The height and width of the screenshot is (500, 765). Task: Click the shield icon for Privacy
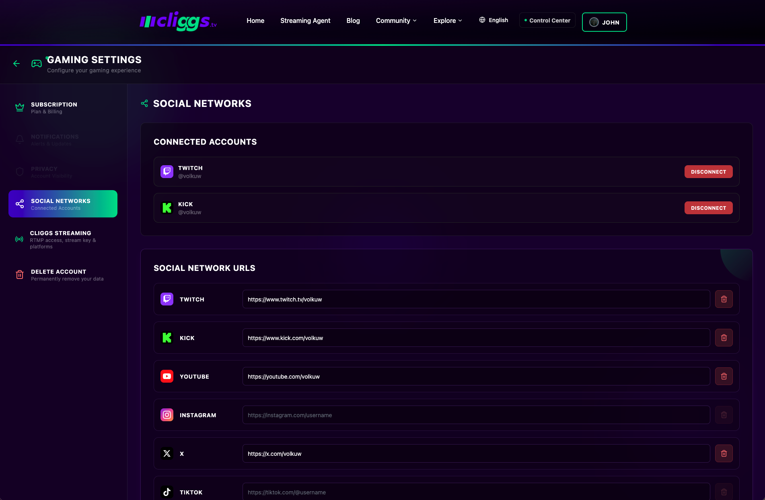click(x=20, y=172)
